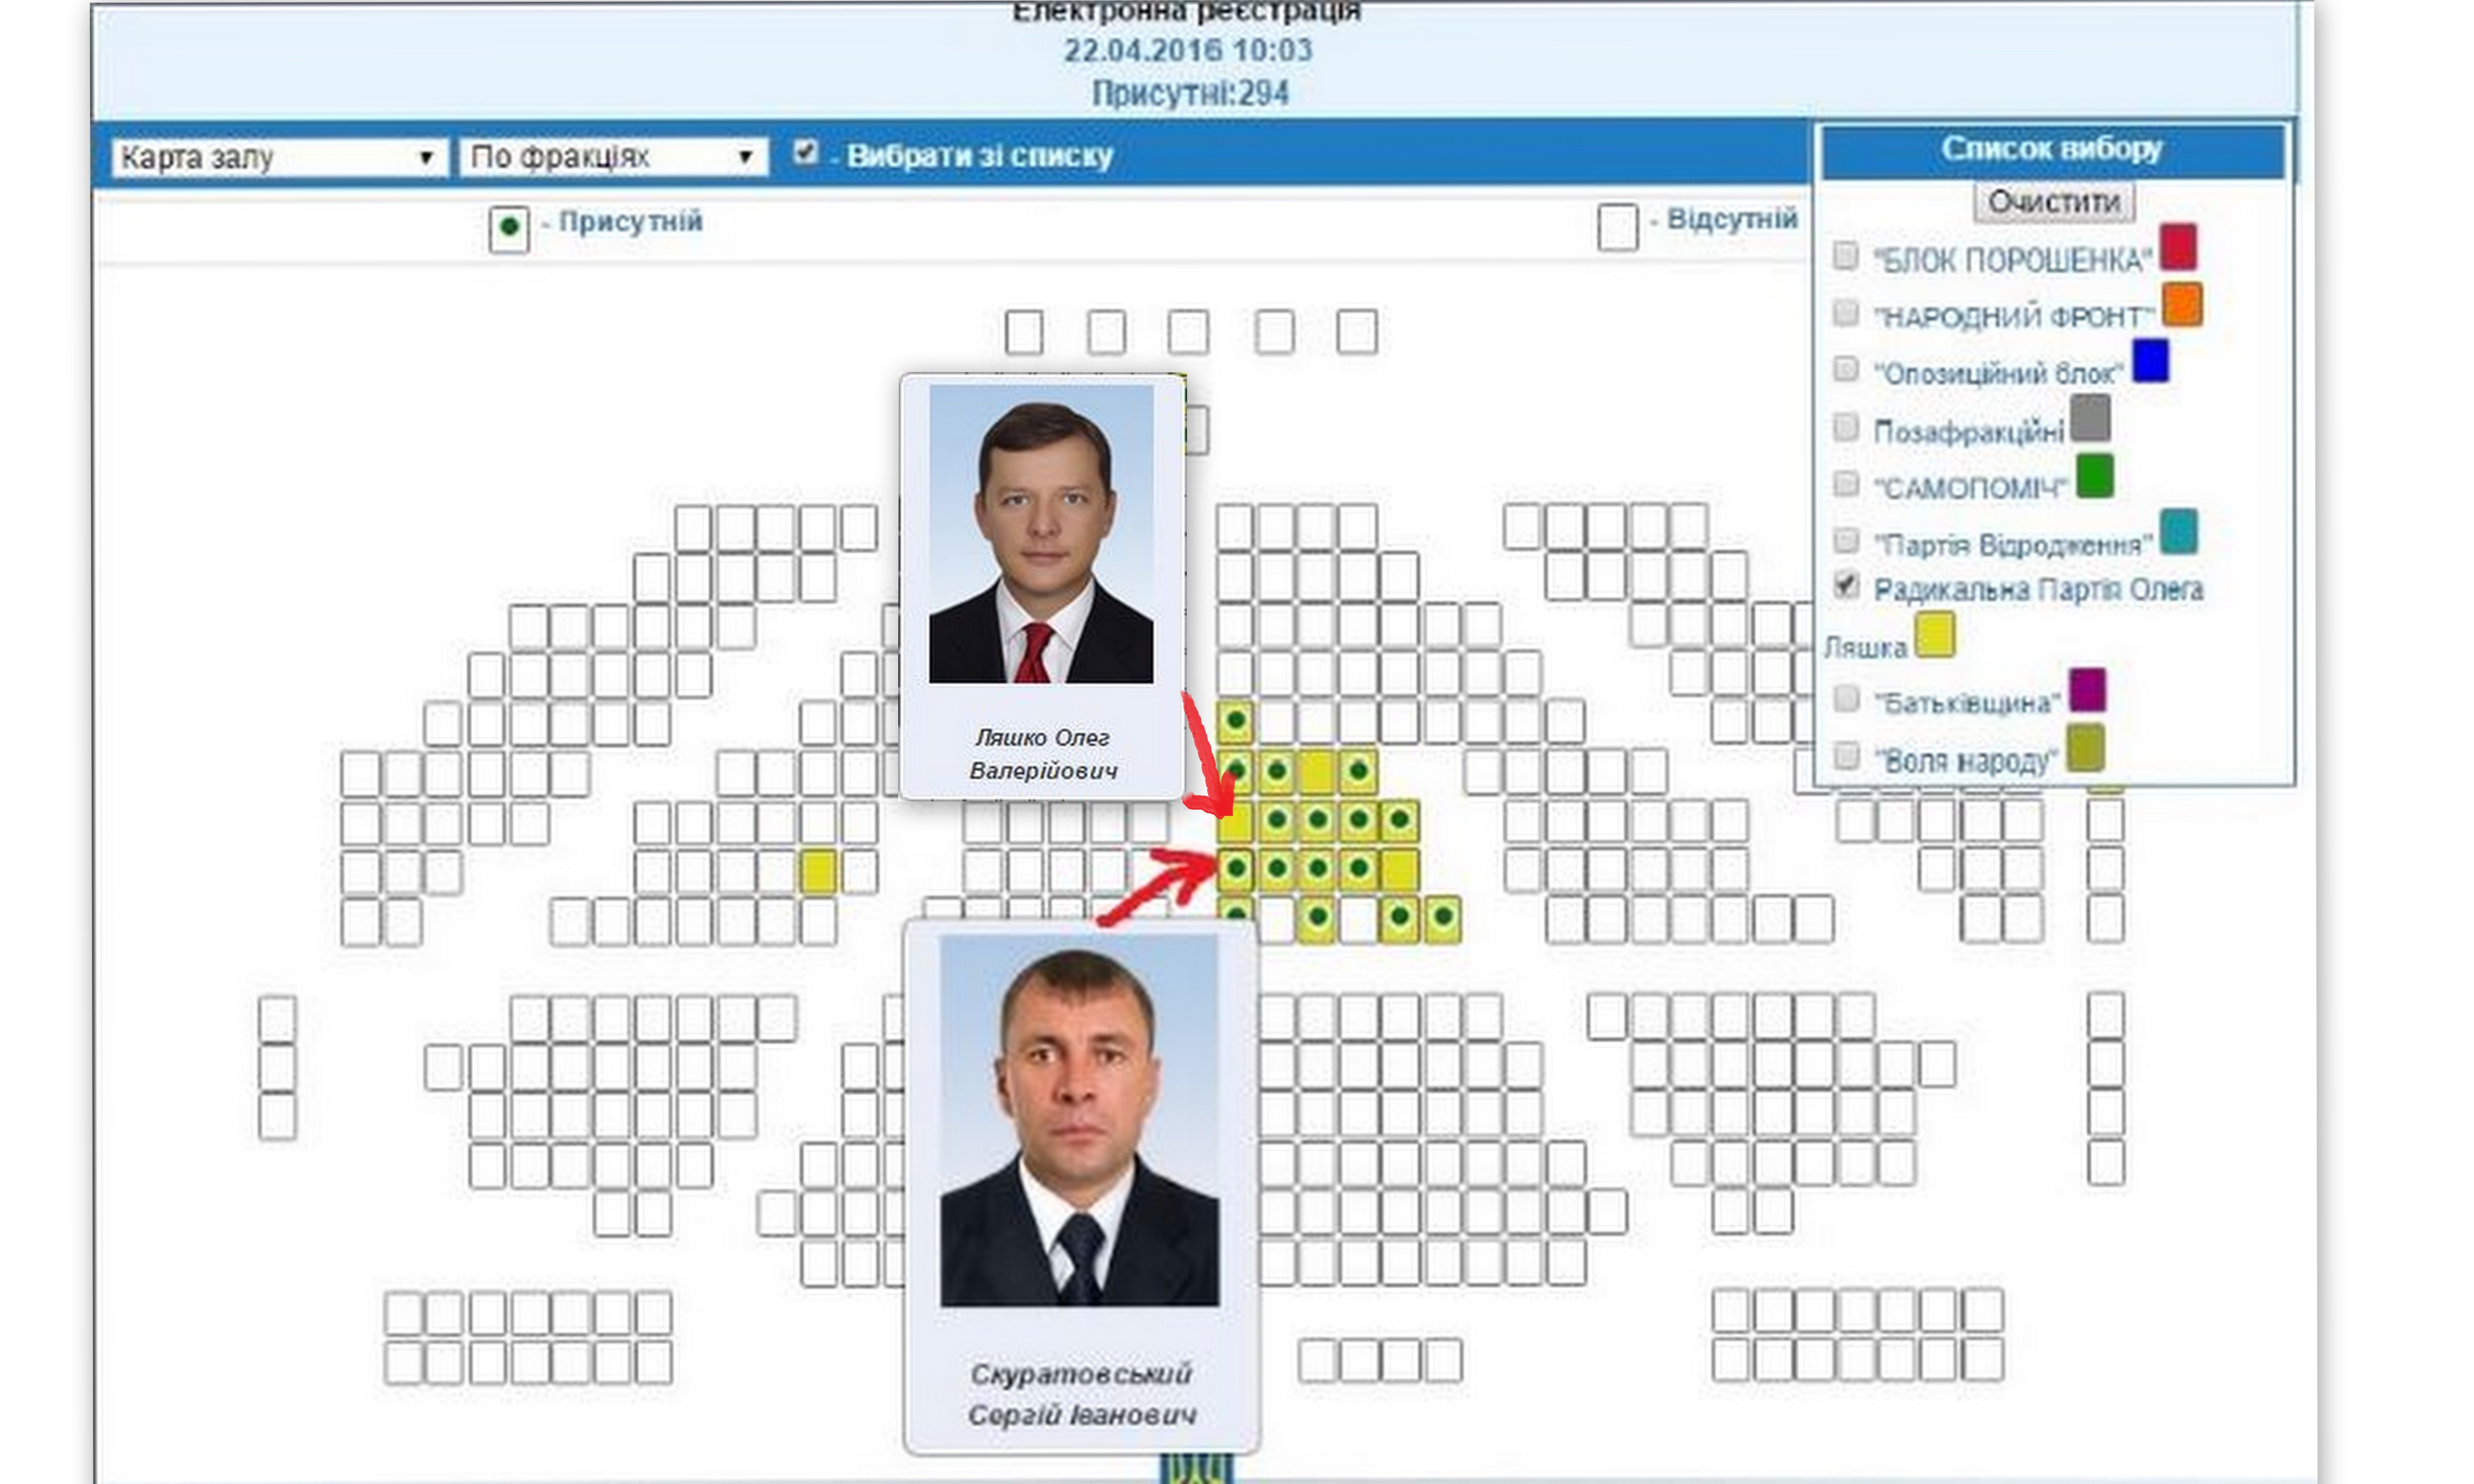
Task: Uncheck the Радикальна Партія Олега Ляшка checkbox
Action: [1846, 585]
